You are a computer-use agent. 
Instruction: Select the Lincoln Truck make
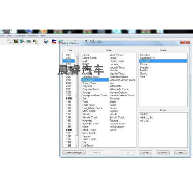point(117,68)
